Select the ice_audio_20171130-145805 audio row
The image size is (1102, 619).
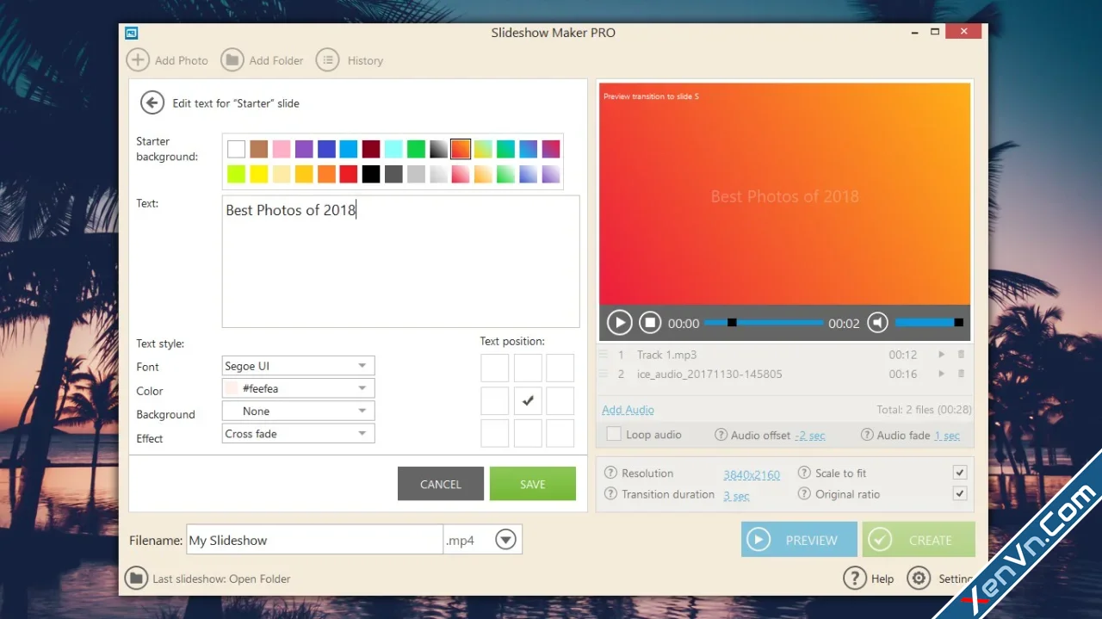784,374
